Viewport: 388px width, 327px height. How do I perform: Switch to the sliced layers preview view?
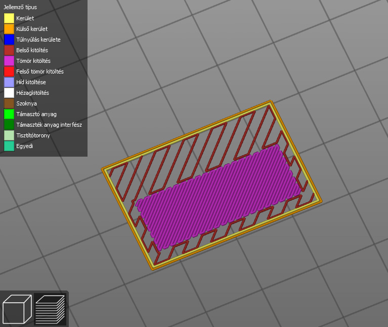point(50,309)
